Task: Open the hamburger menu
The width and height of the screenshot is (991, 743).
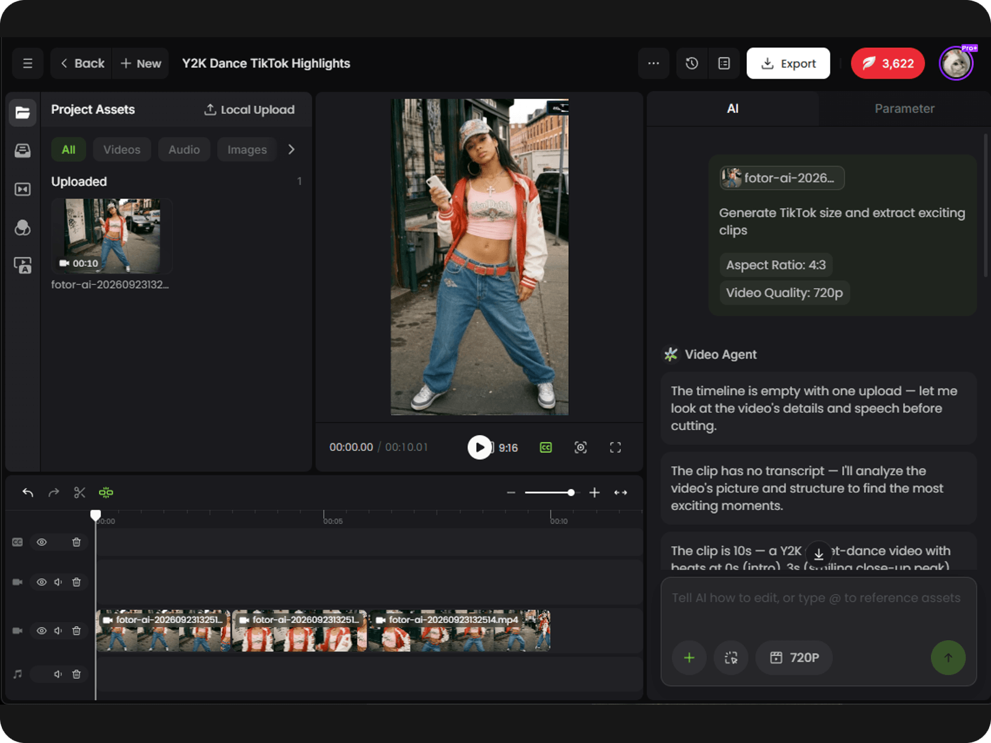Action: tap(27, 63)
